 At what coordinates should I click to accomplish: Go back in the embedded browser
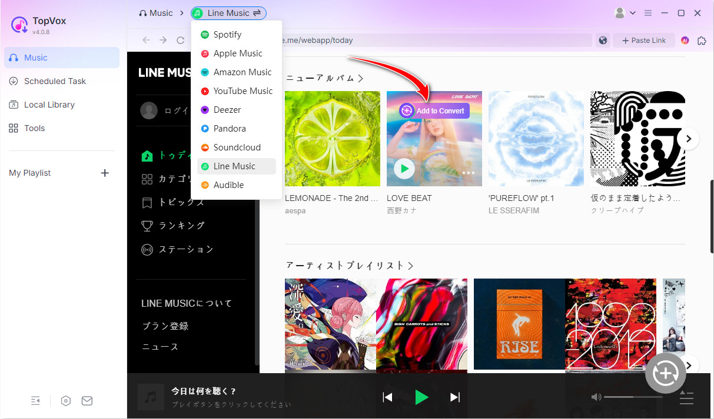pos(146,40)
